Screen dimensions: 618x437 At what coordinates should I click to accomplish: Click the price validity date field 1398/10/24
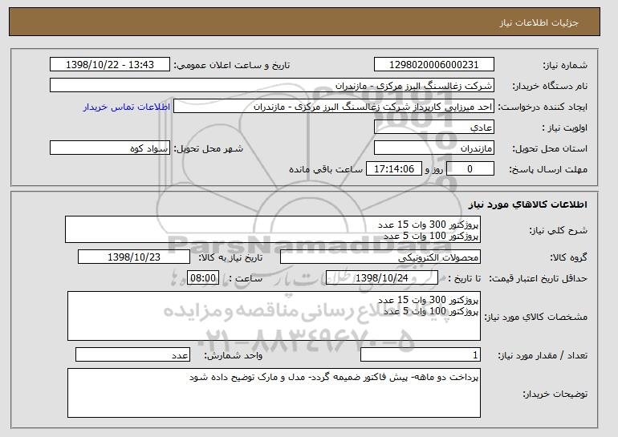tap(382, 278)
